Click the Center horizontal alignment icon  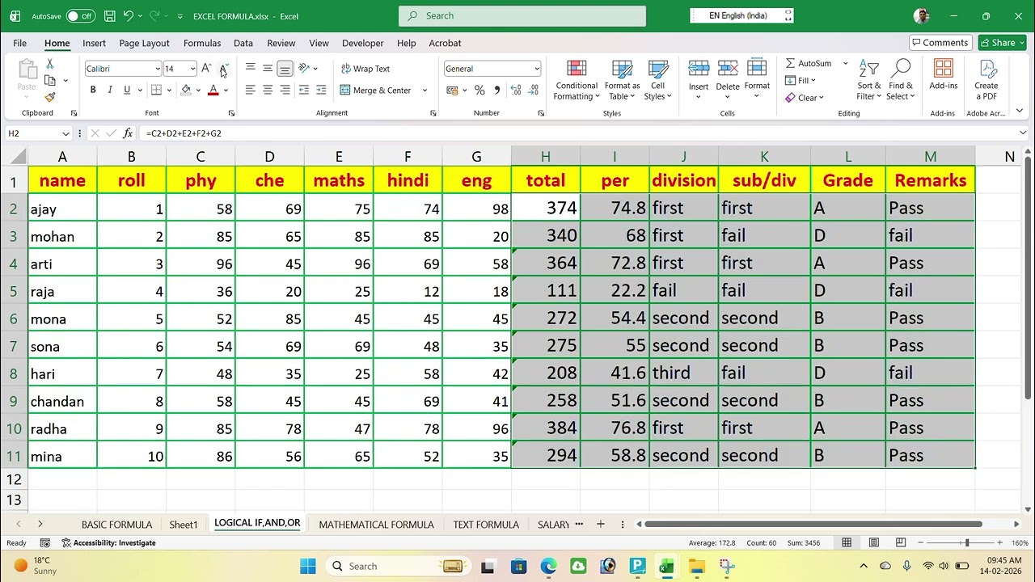pos(268,90)
